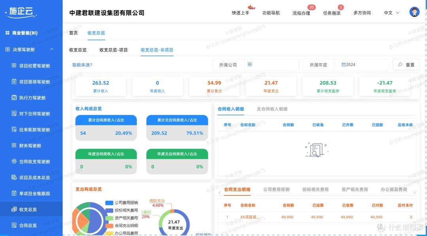Screen dimensions: 427x236
Task: Click the 决策驾驶舱 menu icon
Action: pyautogui.click(x=8, y=49)
